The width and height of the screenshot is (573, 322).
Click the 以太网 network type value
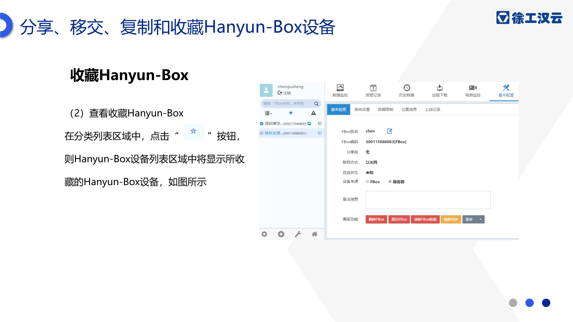pos(371,162)
